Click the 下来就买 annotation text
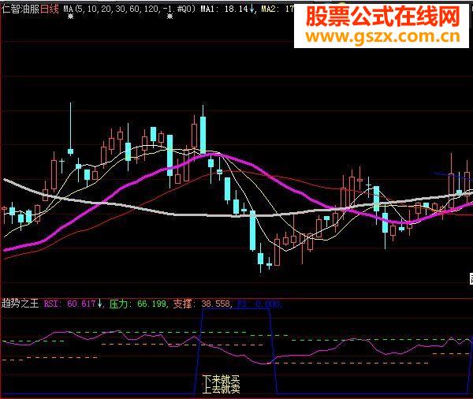This screenshot has width=473, height=399. (x=221, y=380)
